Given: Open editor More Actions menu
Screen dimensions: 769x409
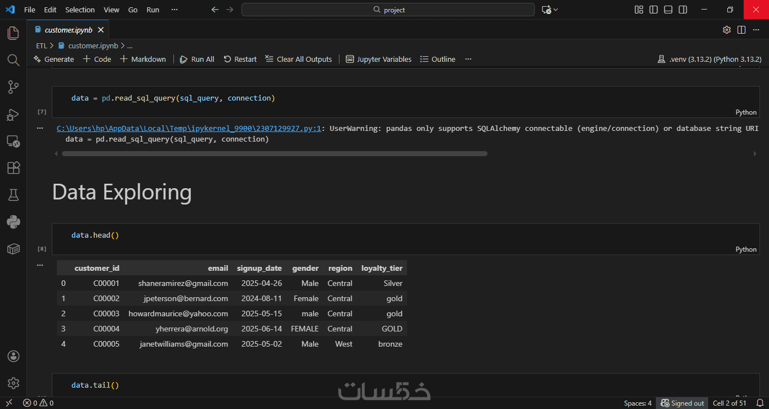Looking at the screenshot, I should (x=756, y=30).
